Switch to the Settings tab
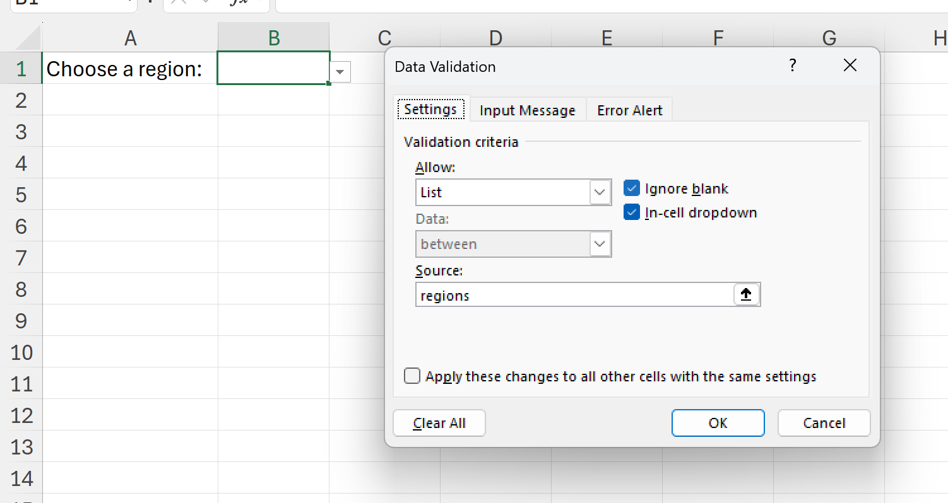 coord(430,110)
